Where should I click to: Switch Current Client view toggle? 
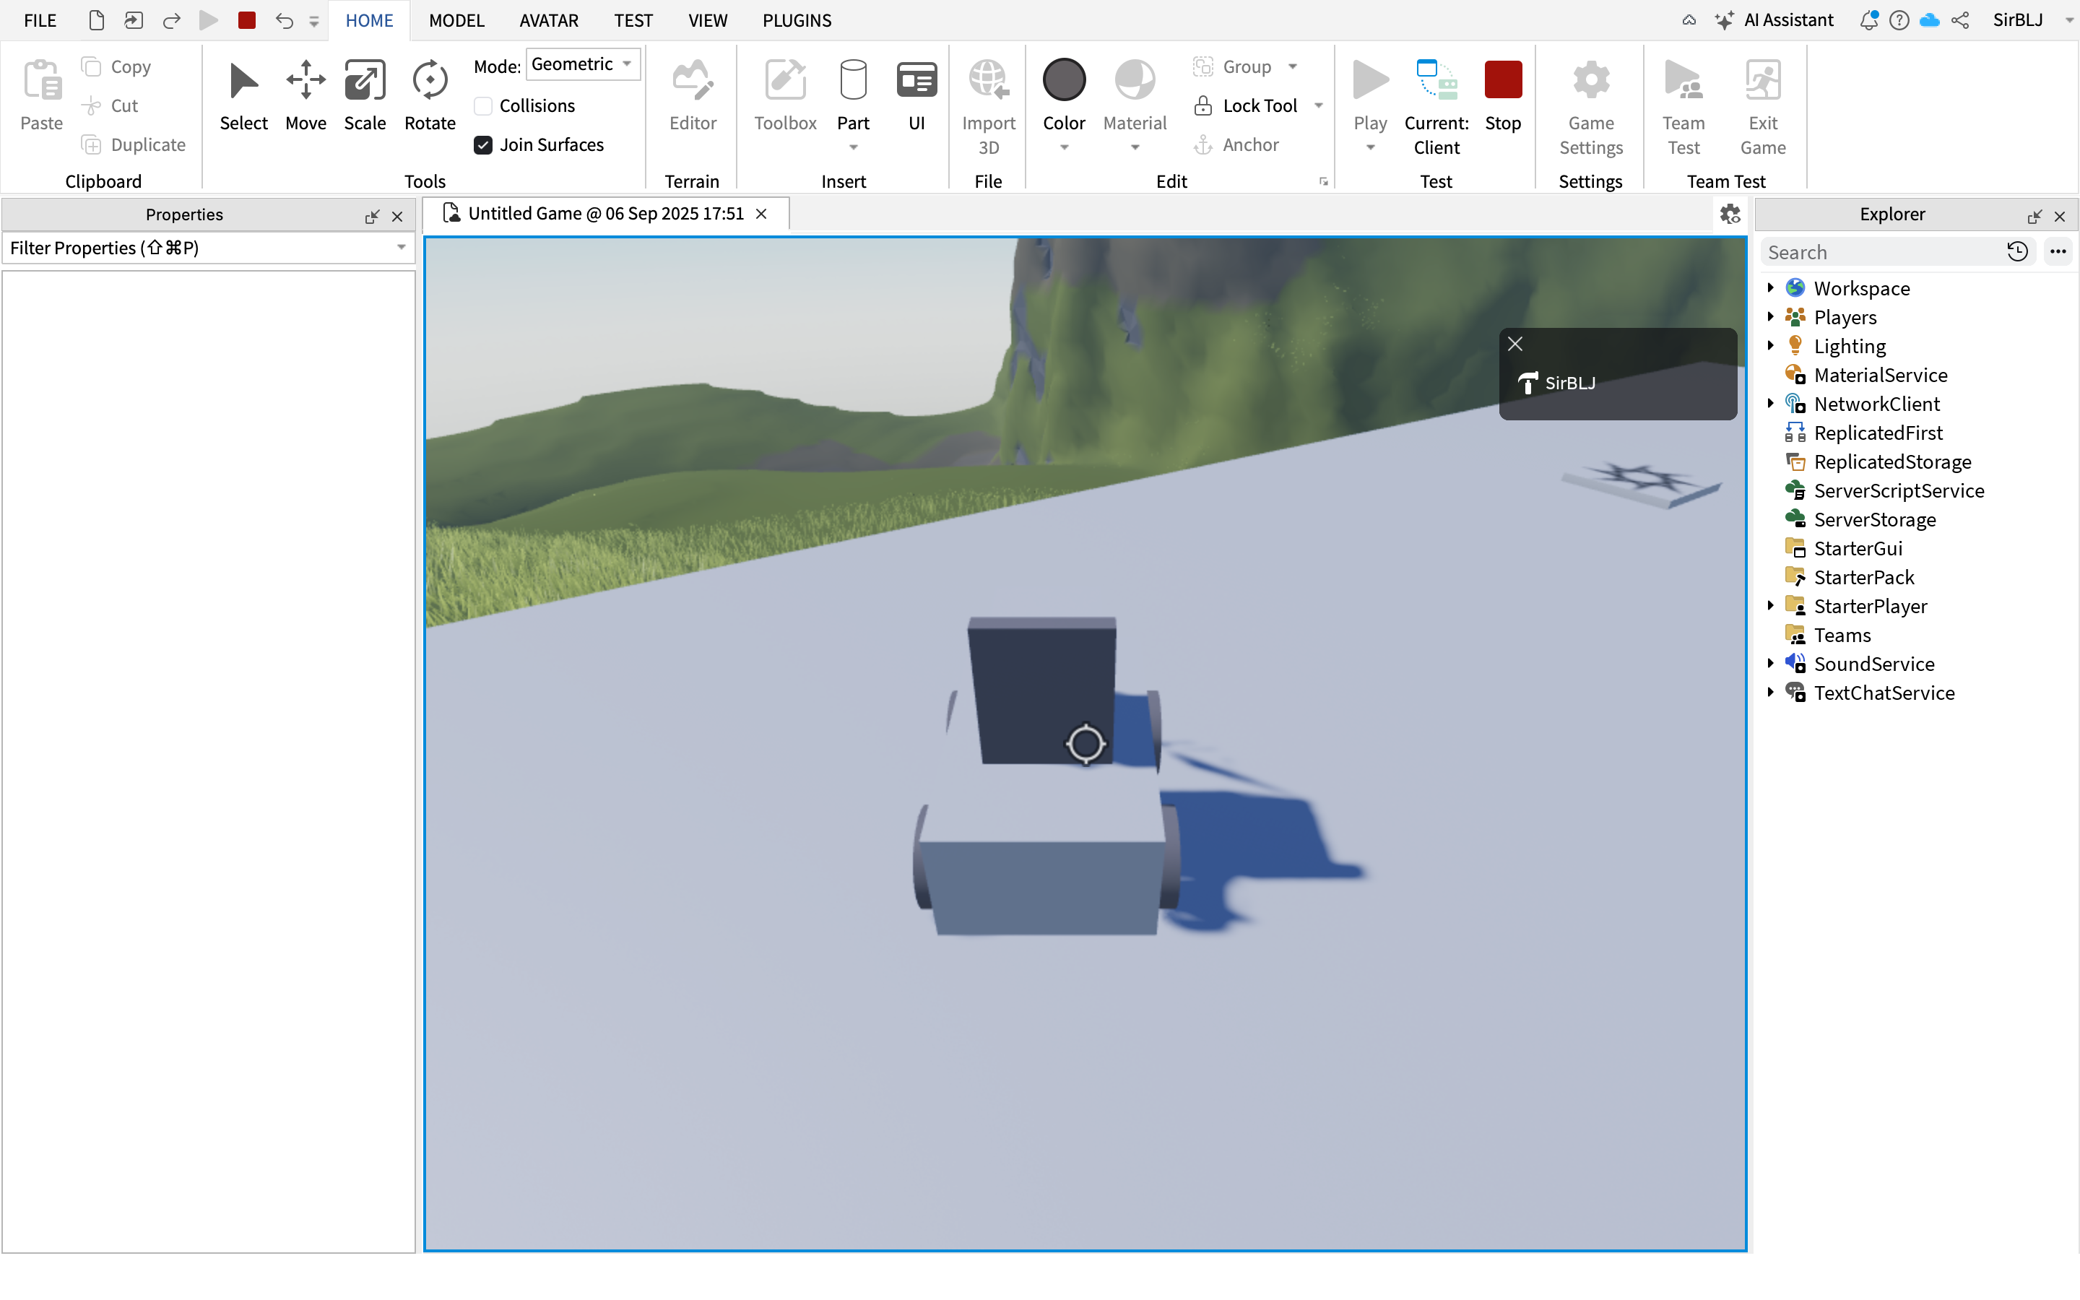pyautogui.click(x=1436, y=107)
